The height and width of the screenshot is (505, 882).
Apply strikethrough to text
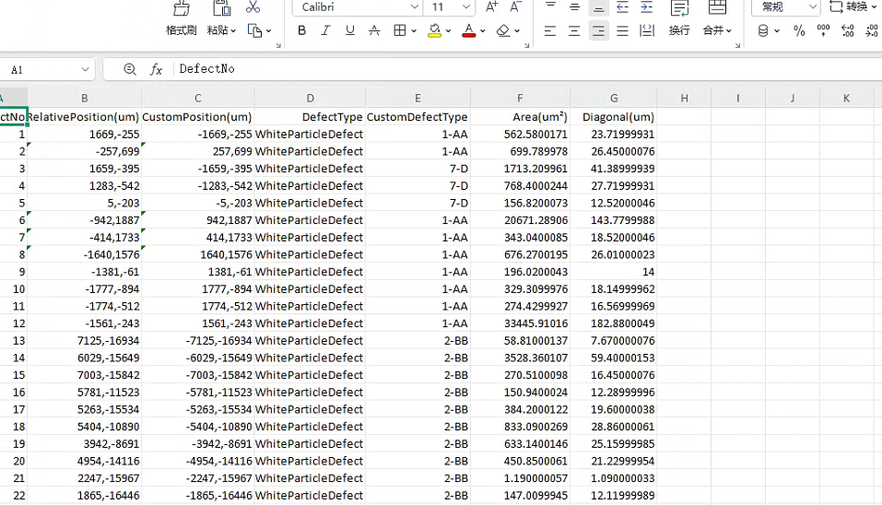pos(374,30)
